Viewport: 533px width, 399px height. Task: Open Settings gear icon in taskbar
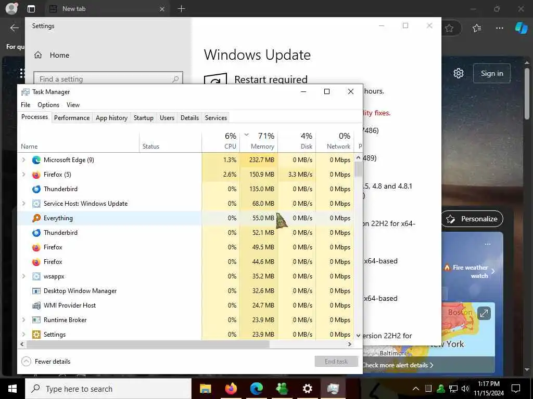307,389
